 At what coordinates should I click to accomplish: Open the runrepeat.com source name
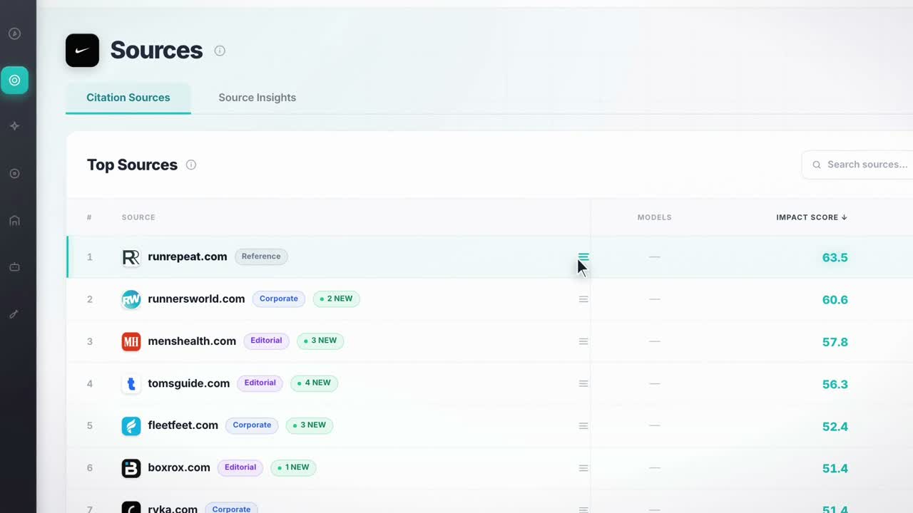[x=188, y=256]
